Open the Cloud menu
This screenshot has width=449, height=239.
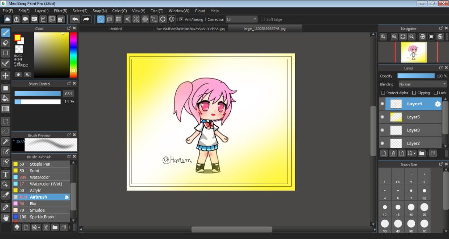(x=200, y=11)
